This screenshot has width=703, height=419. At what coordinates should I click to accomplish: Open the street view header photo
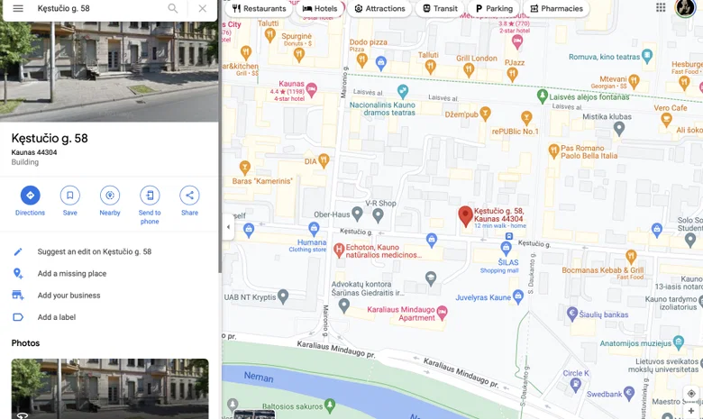coord(109,72)
